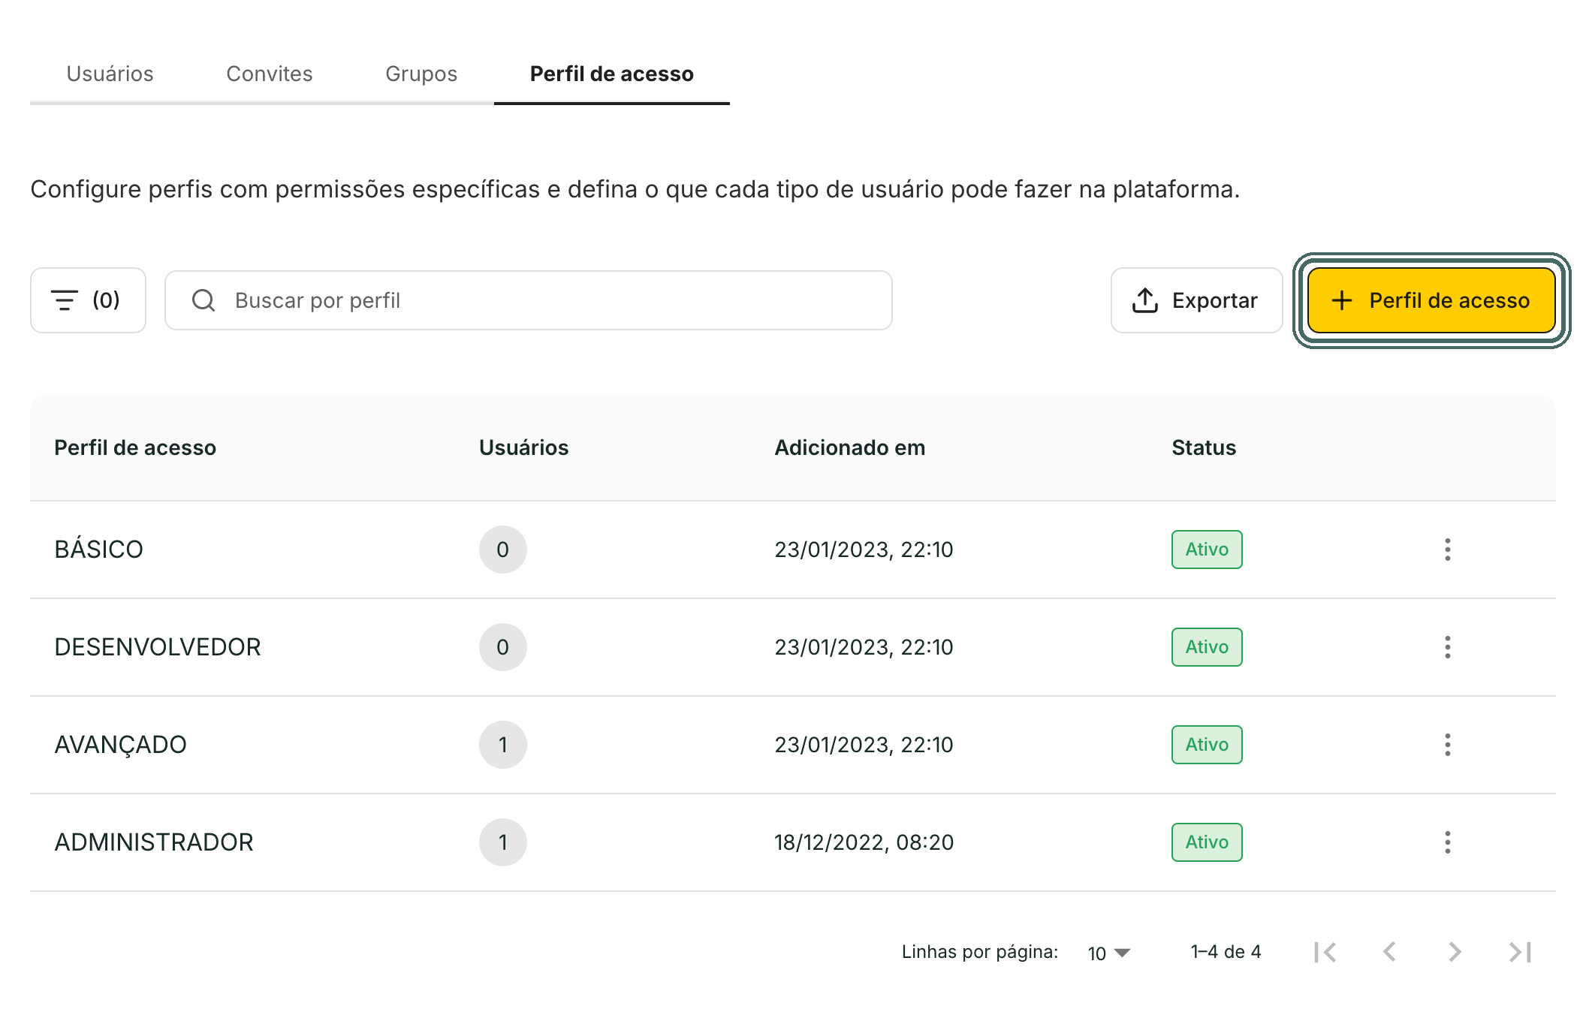1586x1036 pixels.
Task: Click the Exportar button
Action: click(1196, 300)
